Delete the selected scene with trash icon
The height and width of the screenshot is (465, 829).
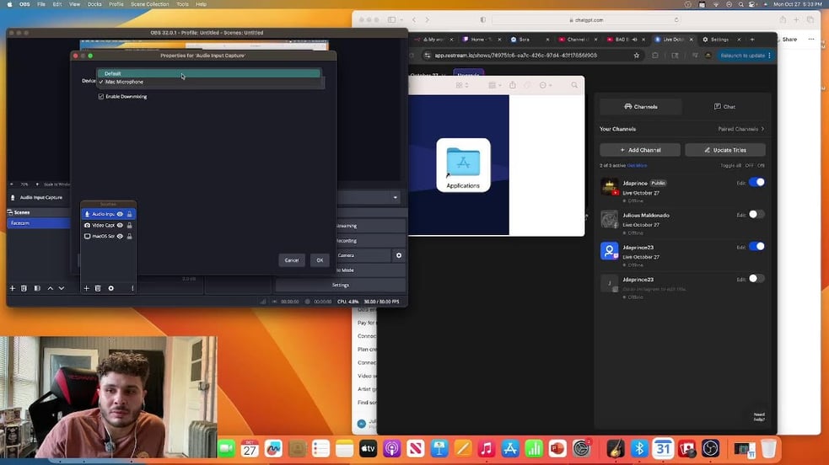click(24, 288)
